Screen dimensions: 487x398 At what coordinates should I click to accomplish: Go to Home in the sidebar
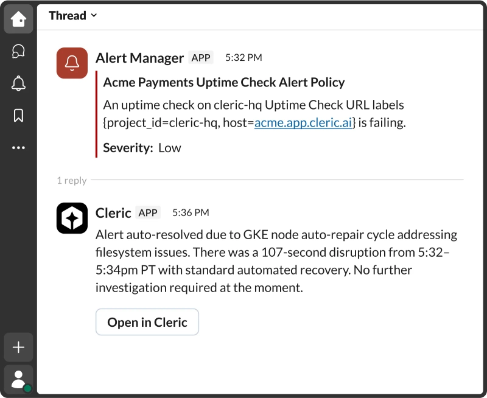pyautogui.click(x=18, y=19)
